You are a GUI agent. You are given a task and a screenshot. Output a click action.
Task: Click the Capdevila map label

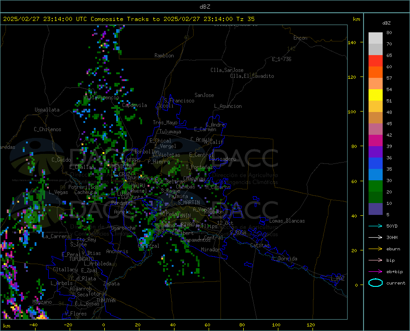pos(134,105)
